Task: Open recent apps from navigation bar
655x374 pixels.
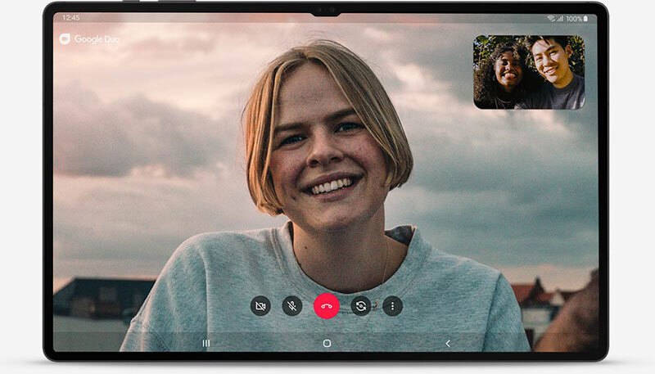Action: [x=206, y=344]
